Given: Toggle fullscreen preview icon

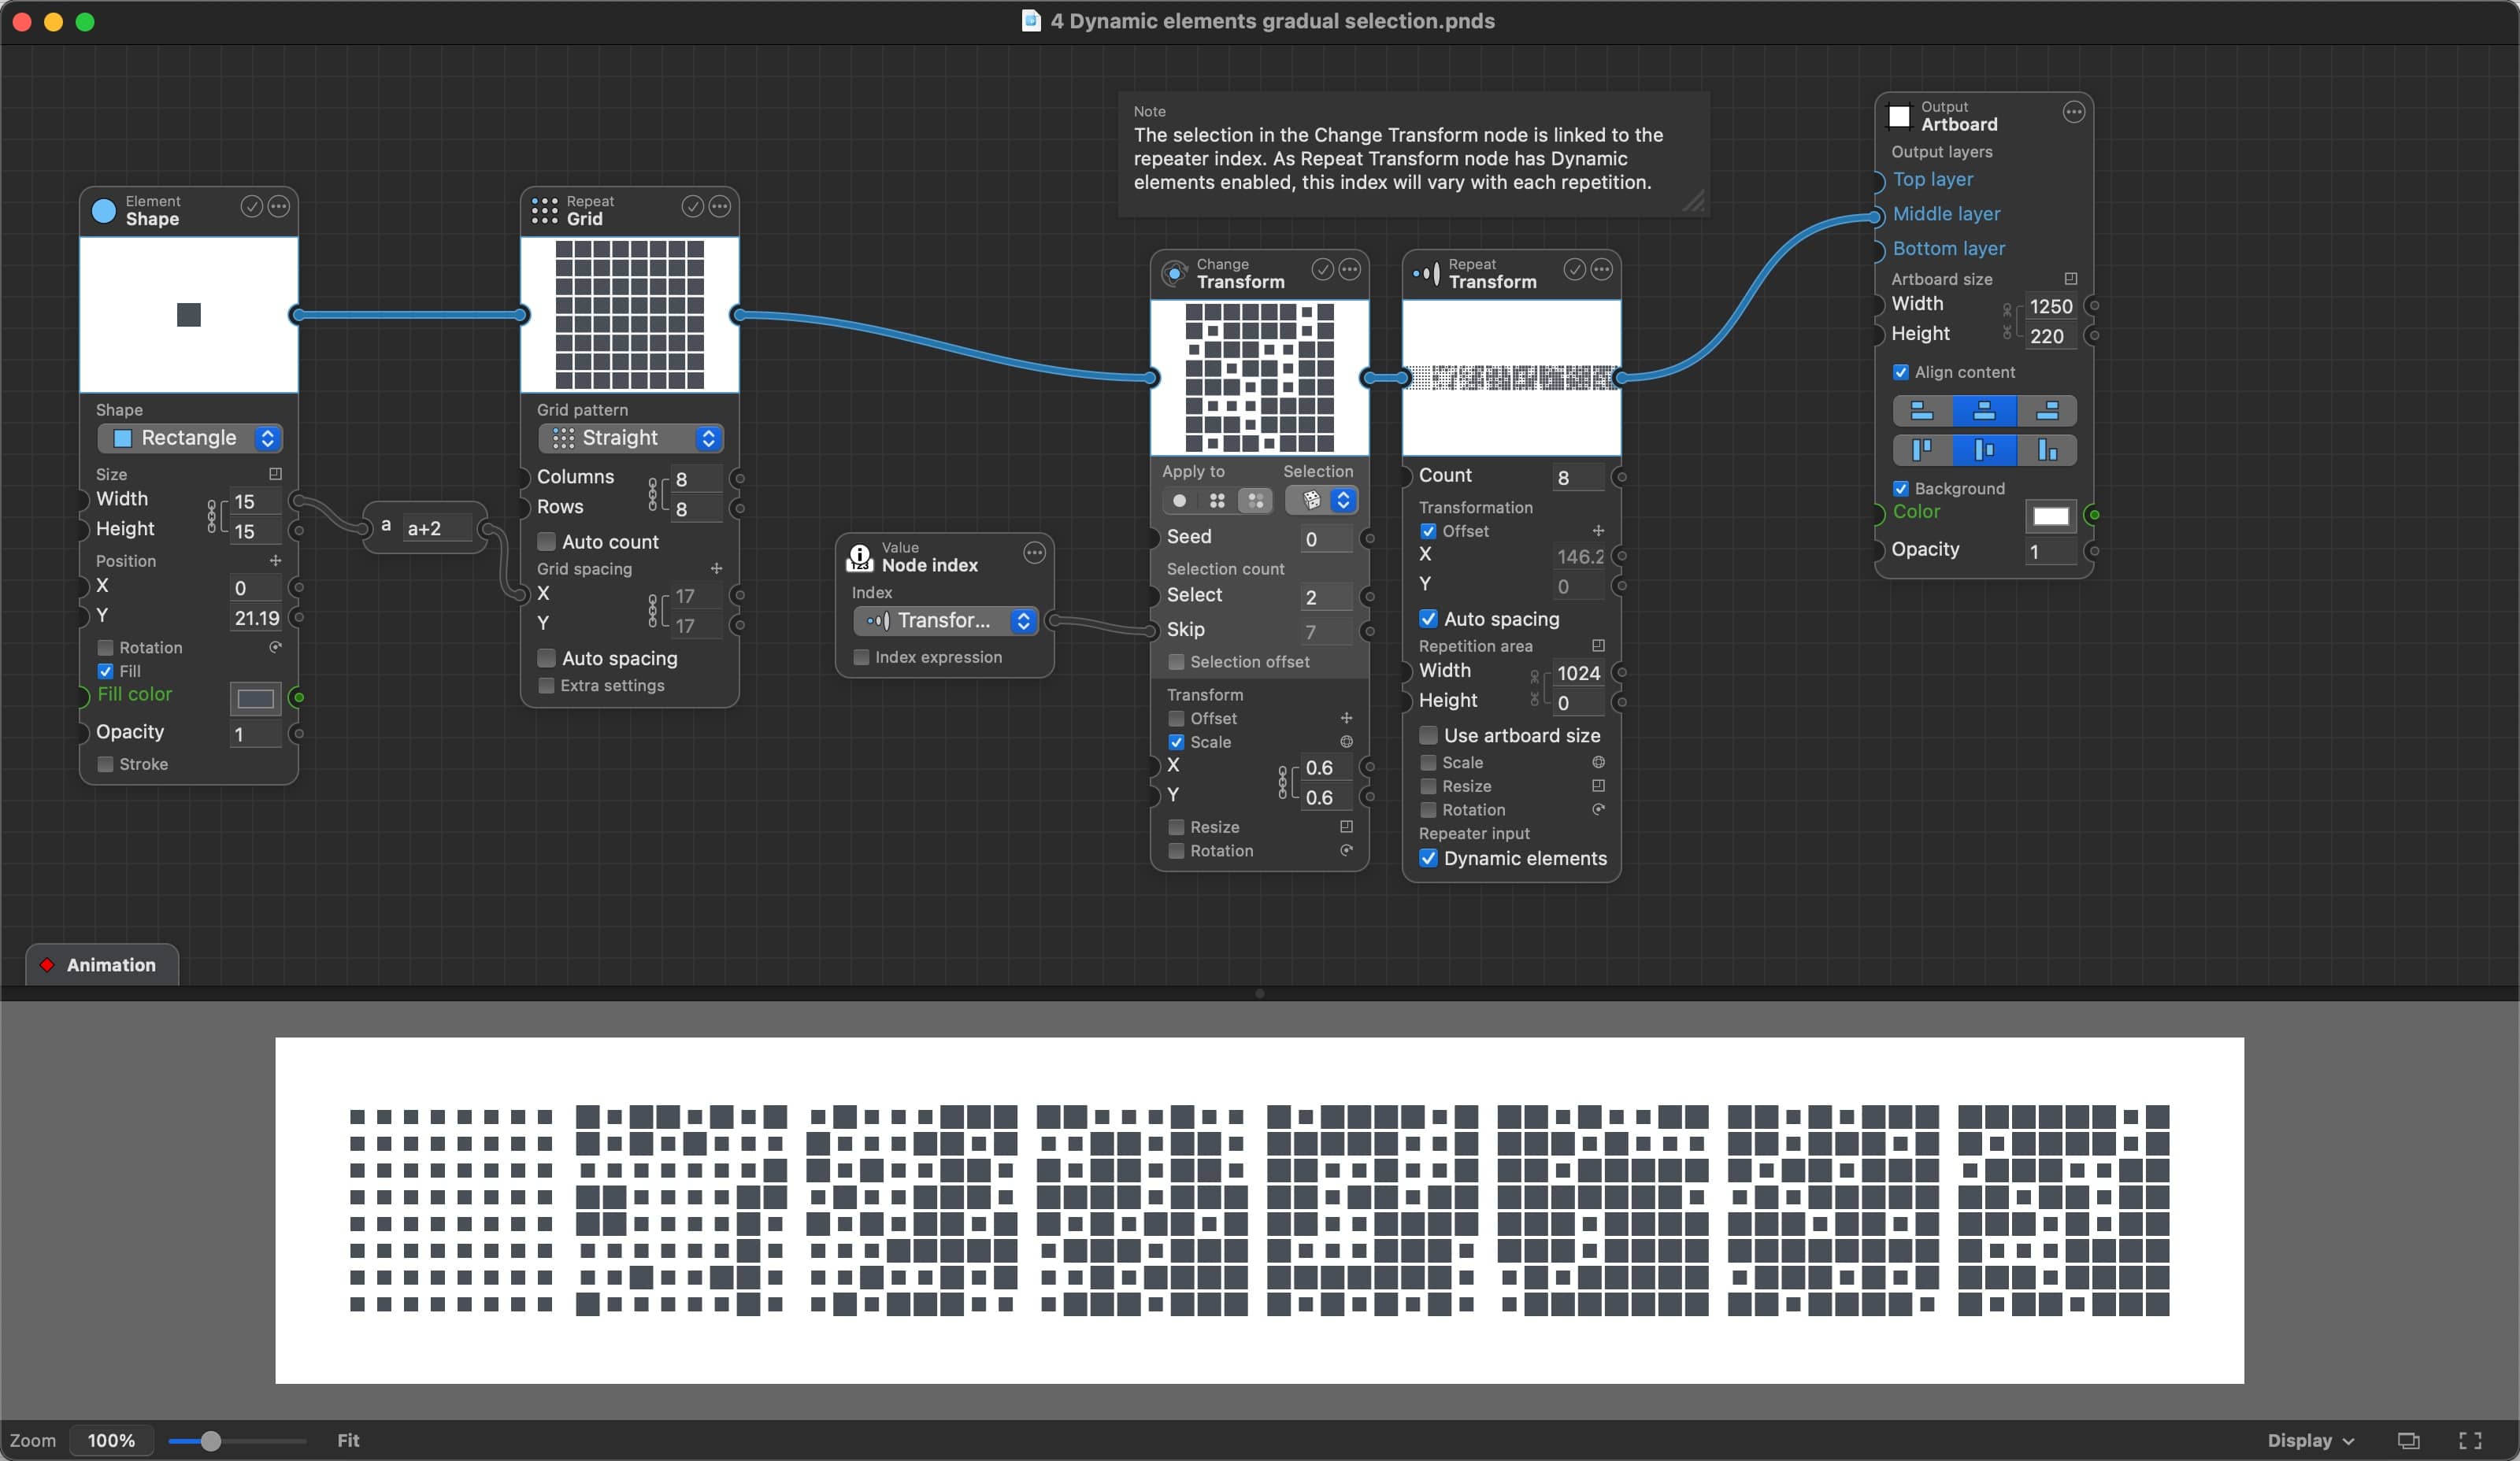Looking at the screenshot, I should click(2470, 1440).
